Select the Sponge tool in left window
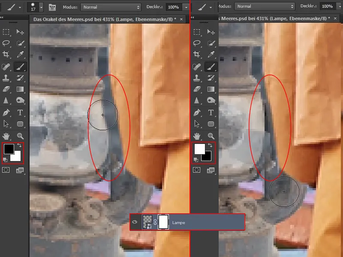 (x=20, y=100)
